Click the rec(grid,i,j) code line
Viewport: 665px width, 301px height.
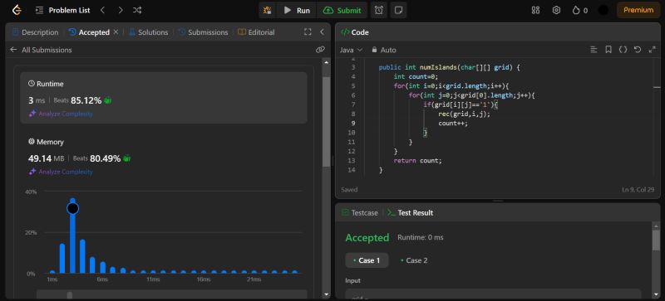tap(464, 114)
